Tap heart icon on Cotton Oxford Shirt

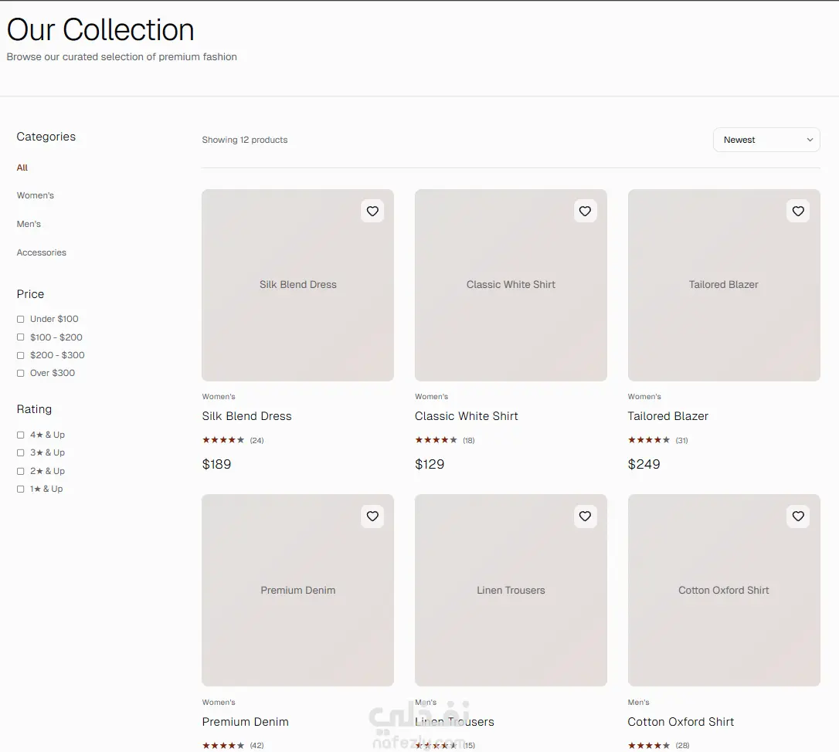798,516
